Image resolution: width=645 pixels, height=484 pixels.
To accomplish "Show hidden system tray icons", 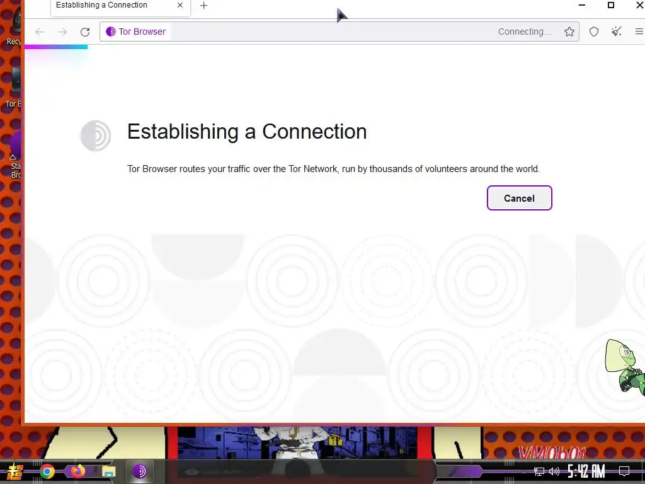I will [x=523, y=471].
